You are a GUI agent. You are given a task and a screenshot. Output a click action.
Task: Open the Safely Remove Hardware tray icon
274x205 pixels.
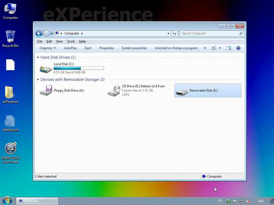[x=229, y=201]
